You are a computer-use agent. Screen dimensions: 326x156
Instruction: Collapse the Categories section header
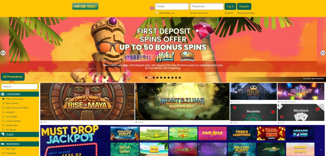(x=19, y=94)
